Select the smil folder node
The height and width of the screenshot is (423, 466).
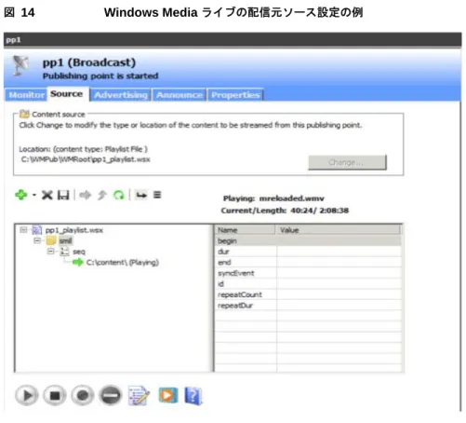65,240
